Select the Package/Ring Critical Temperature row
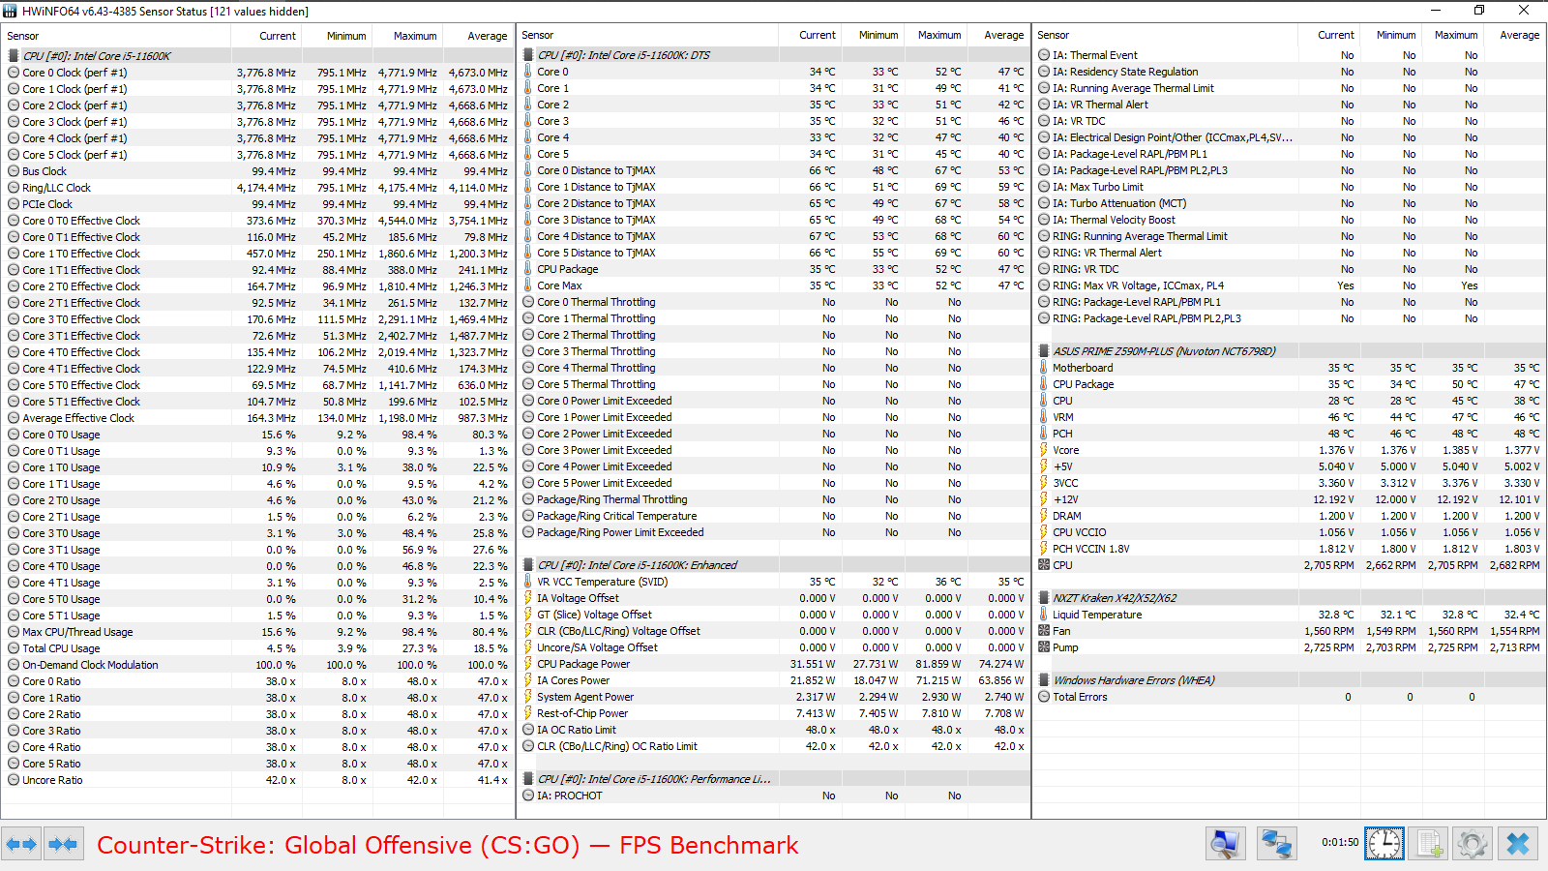Viewport: 1548px width, 871px height. click(774, 516)
